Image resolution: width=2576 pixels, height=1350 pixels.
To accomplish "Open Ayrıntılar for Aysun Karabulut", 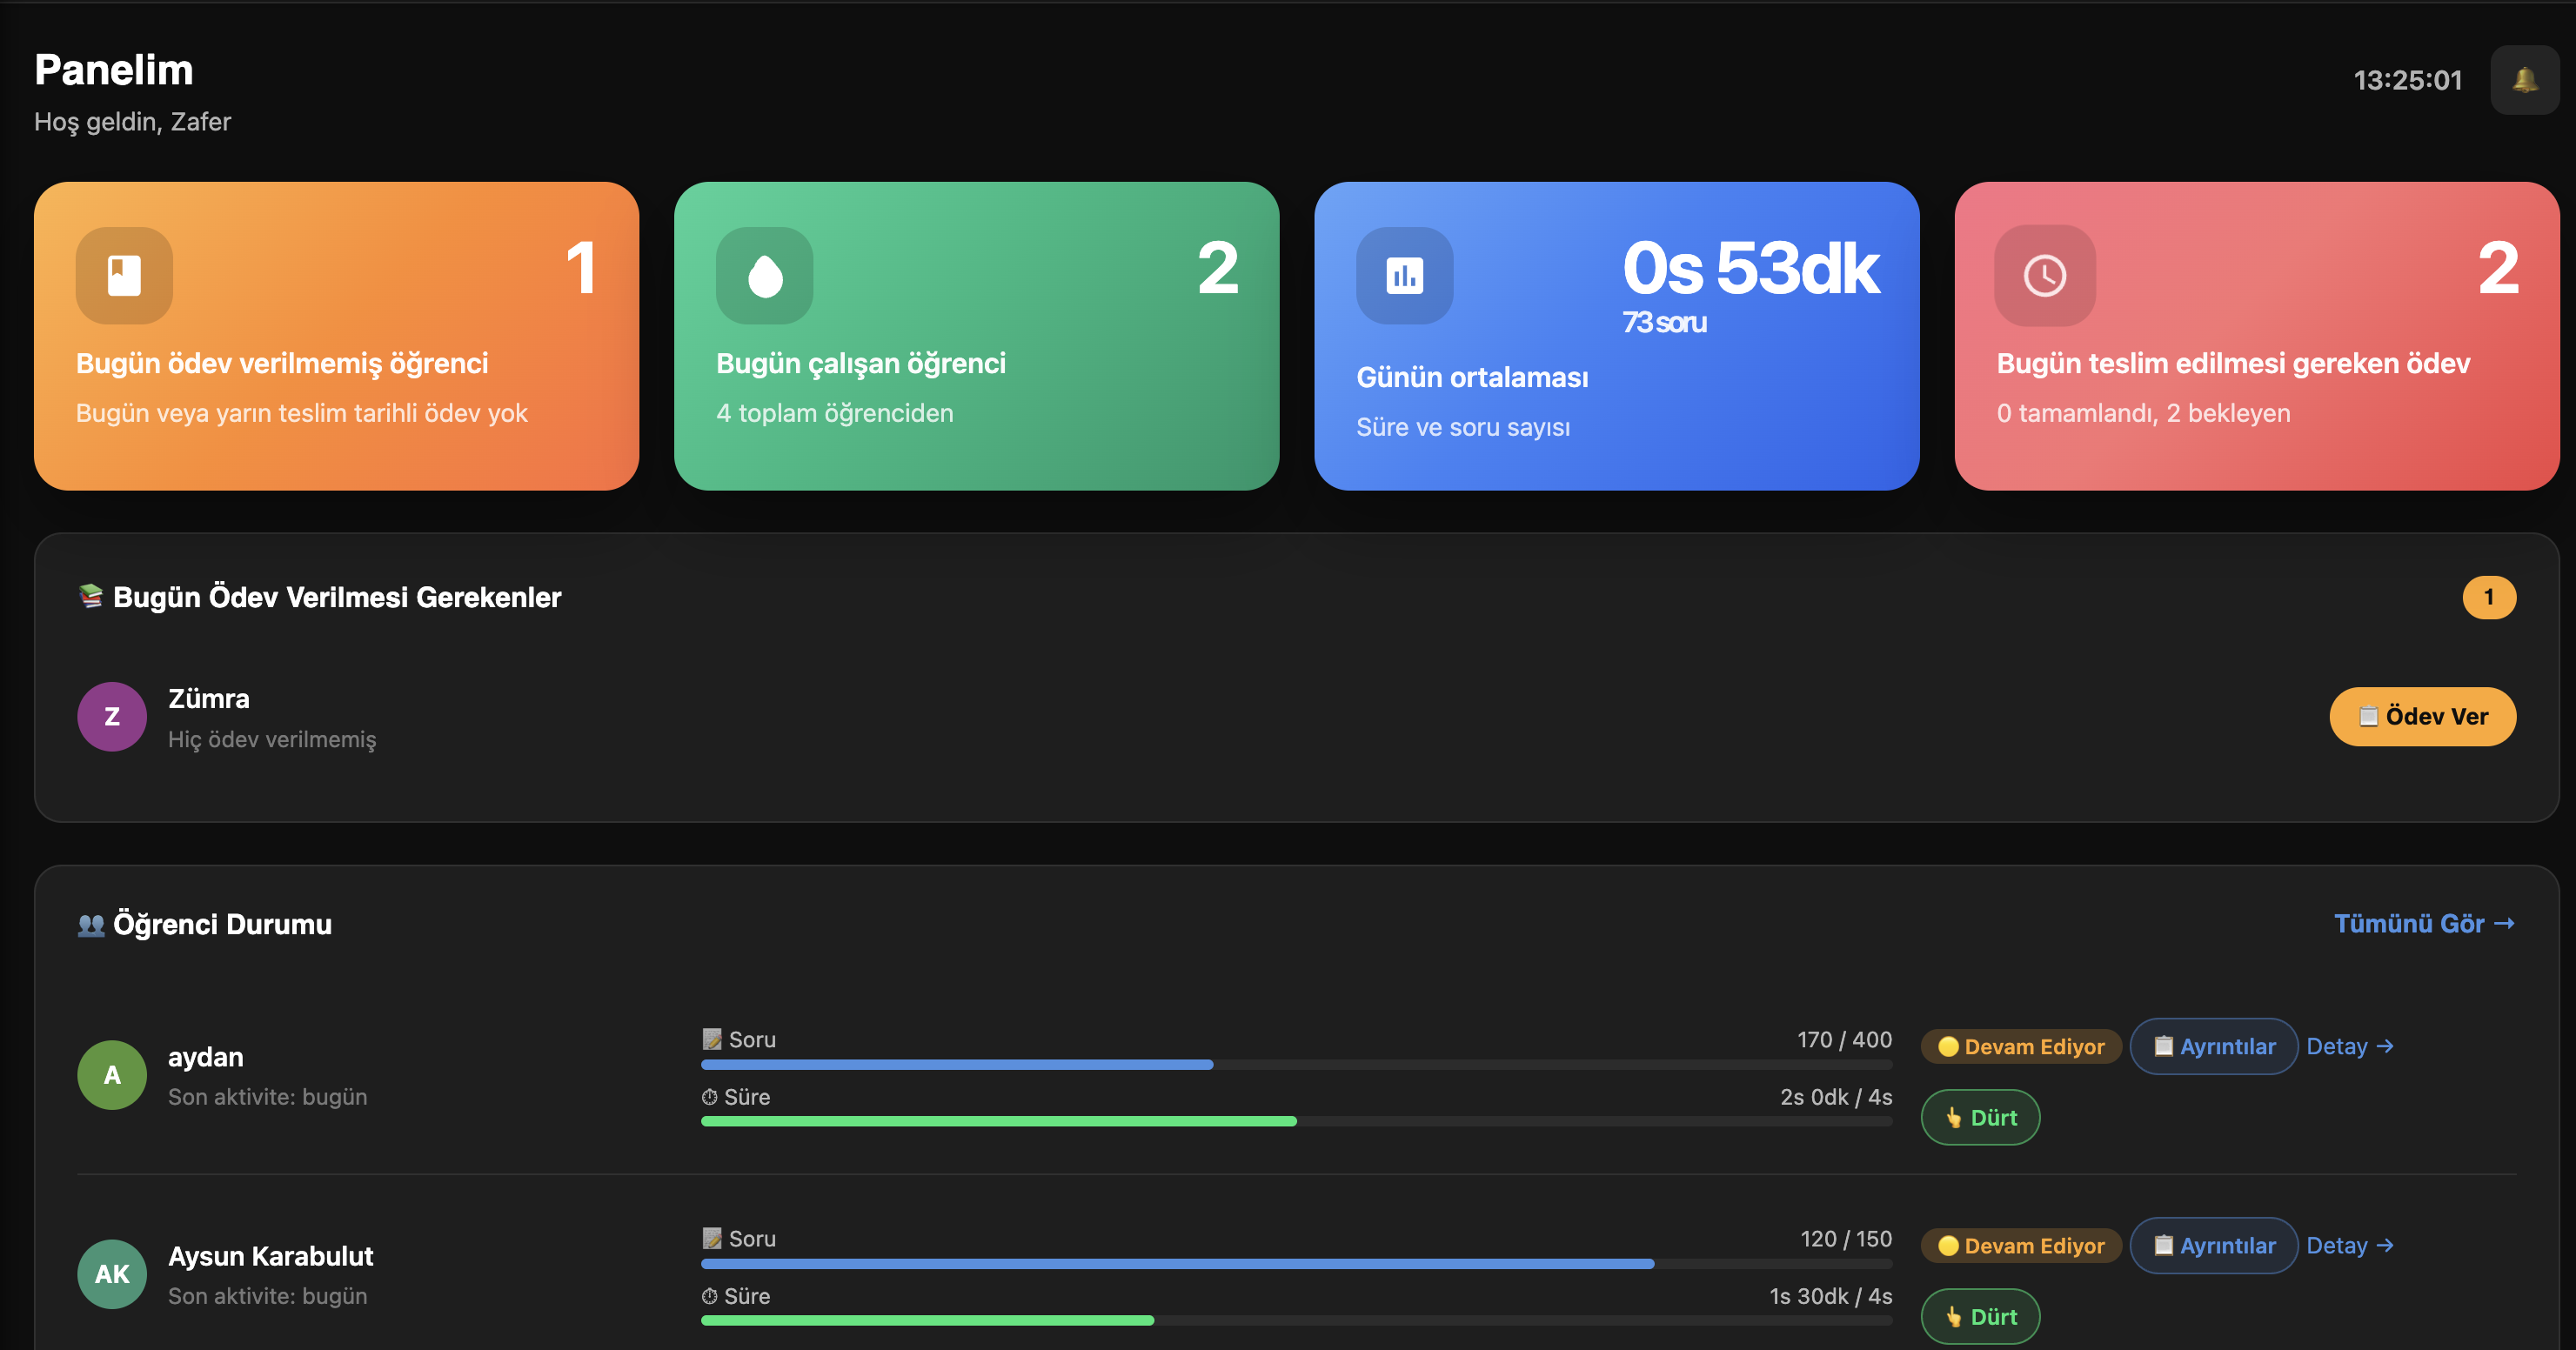I will pos(2213,1245).
